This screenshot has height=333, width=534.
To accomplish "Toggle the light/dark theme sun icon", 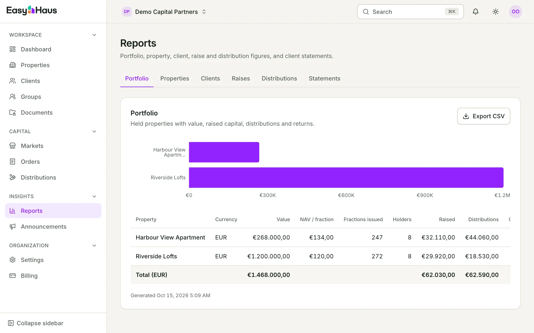I will (496, 12).
